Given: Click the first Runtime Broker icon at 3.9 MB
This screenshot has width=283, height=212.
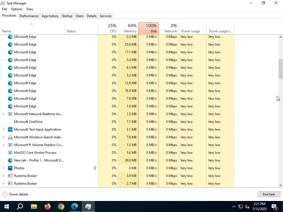Looking at the screenshot, I should (x=10, y=176).
